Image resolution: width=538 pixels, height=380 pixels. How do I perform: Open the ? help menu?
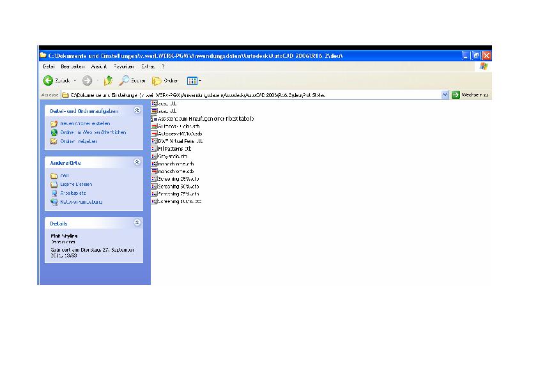click(164, 66)
